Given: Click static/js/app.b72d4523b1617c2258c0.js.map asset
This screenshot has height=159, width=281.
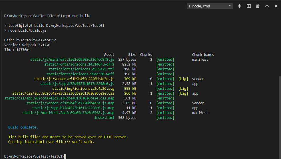Looking at the screenshot, I should click(x=73, y=108).
